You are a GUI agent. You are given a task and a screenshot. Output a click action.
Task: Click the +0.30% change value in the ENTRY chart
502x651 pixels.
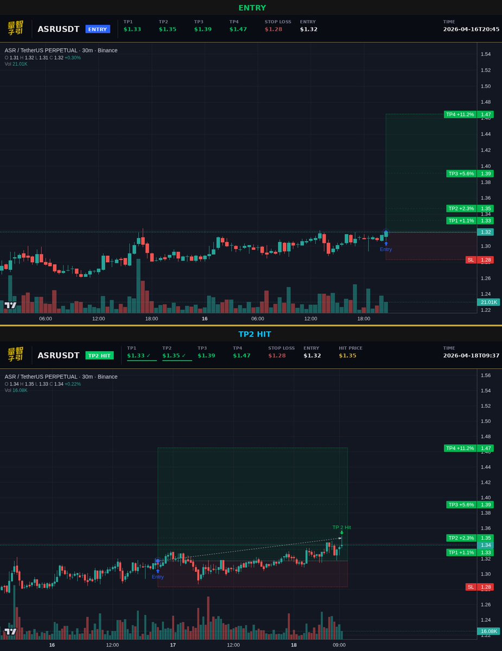pos(73,58)
